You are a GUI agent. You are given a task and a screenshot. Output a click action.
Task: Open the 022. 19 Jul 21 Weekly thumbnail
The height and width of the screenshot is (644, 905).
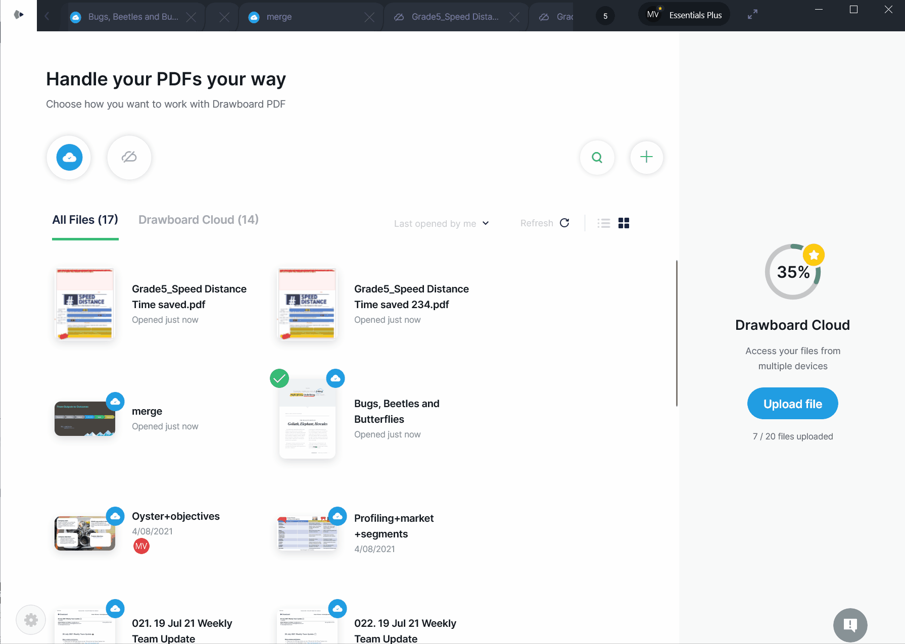(x=307, y=626)
